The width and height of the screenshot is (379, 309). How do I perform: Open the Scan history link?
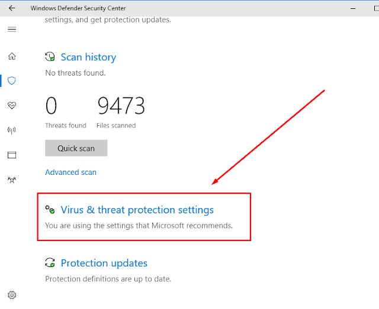click(88, 57)
